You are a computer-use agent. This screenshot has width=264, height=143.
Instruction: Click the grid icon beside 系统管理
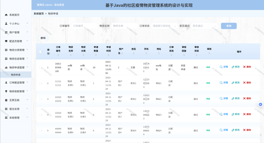click(x=6, y=118)
